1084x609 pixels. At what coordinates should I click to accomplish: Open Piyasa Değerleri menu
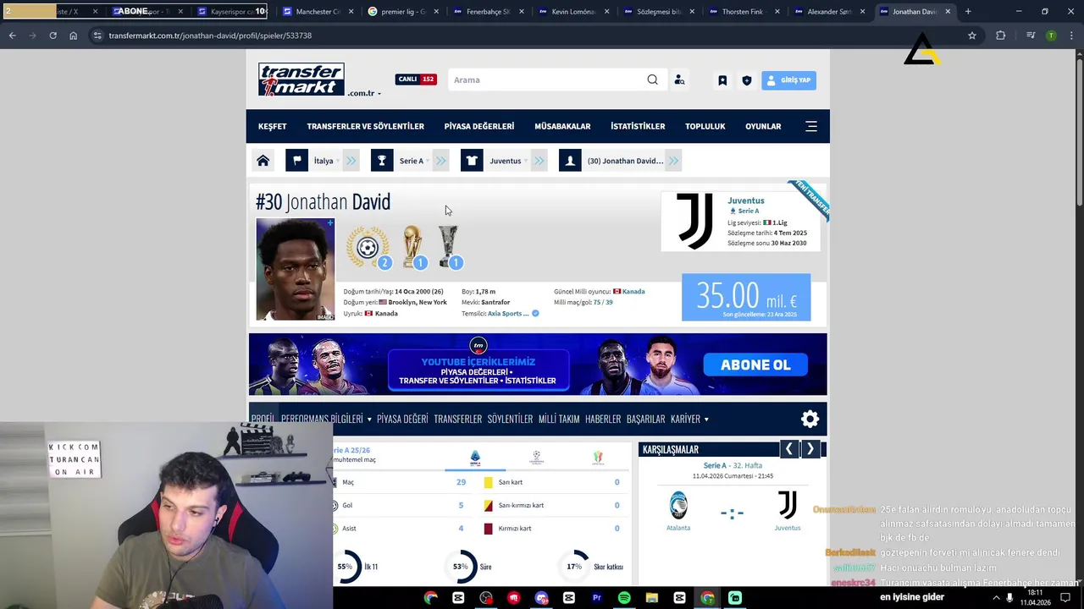pyautogui.click(x=479, y=126)
